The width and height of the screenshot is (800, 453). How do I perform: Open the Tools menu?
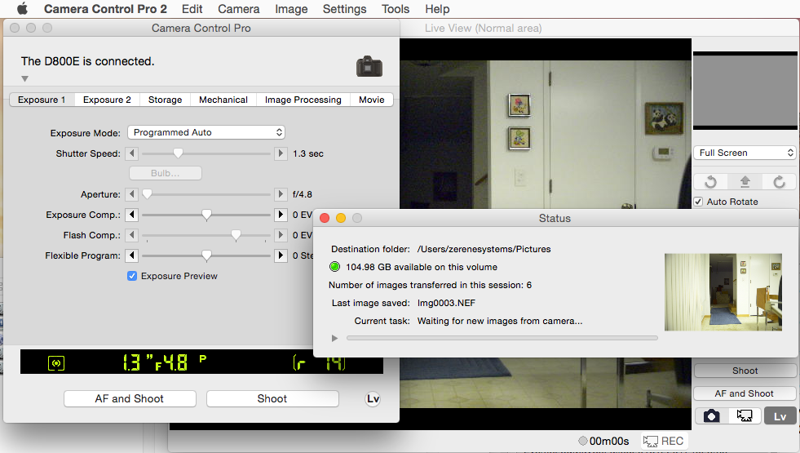pyautogui.click(x=396, y=9)
